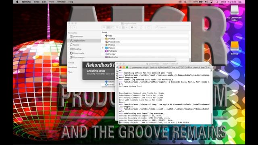Viewport: 258px width, 145px height.
Task: Open the DJ Conversion Utility drive
Action: coord(235,13)
